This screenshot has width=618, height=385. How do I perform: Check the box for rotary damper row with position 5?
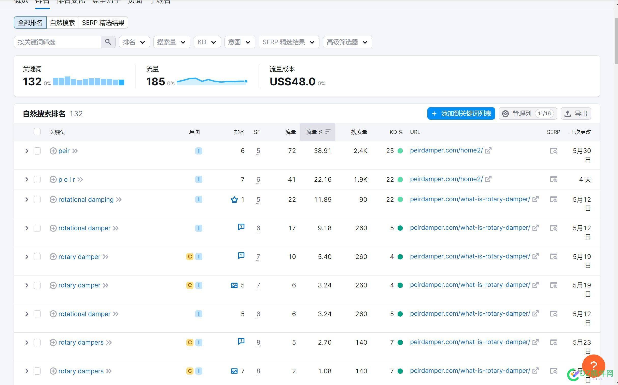point(37,285)
